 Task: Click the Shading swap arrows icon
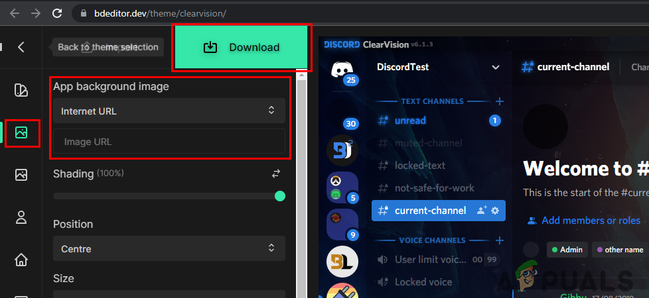click(x=276, y=174)
